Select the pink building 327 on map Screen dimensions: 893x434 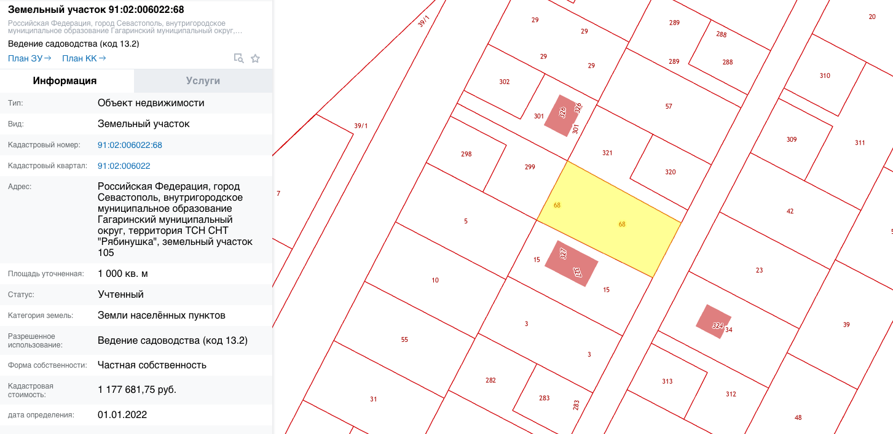tap(572, 263)
